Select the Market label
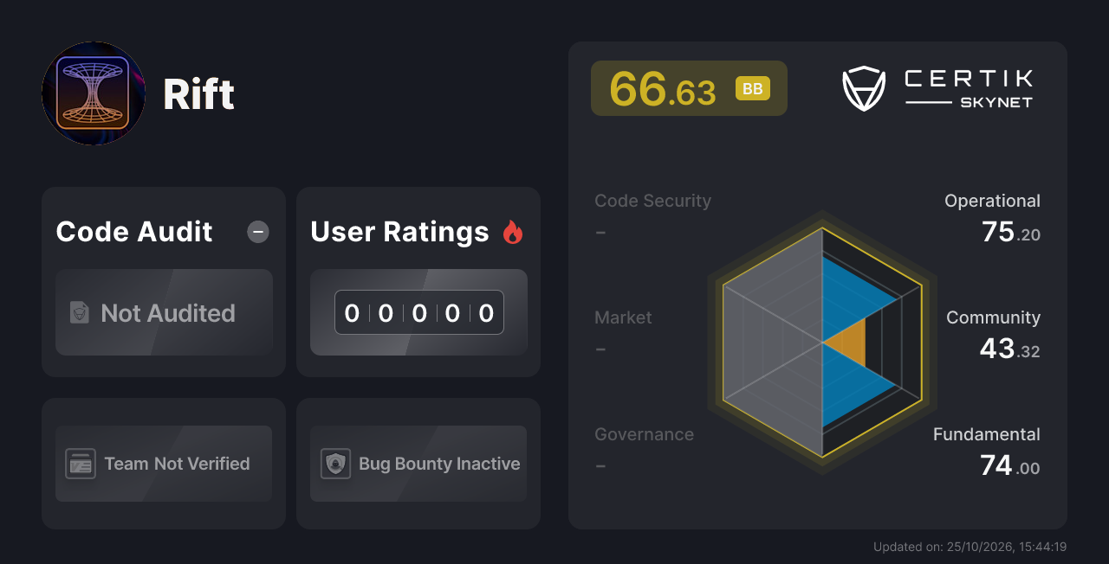 coord(623,317)
